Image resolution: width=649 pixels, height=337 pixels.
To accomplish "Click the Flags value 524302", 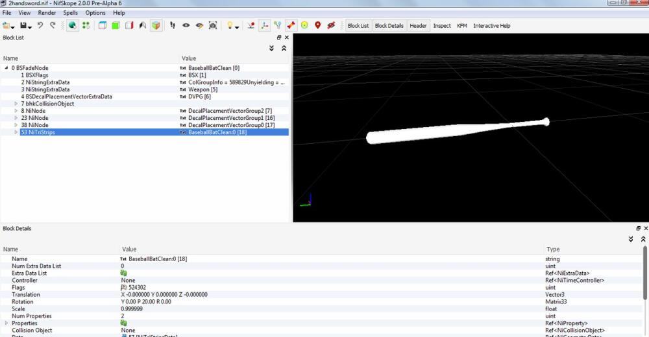I will 137,287.
